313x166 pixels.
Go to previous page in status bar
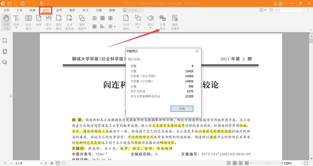11,163
